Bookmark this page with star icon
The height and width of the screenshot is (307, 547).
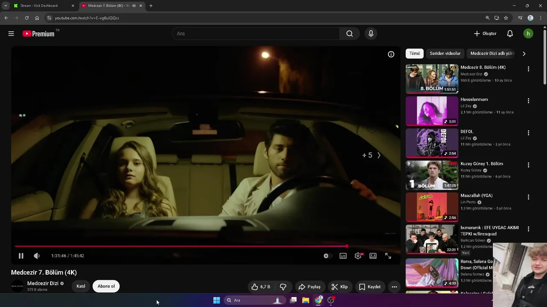click(506, 18)
